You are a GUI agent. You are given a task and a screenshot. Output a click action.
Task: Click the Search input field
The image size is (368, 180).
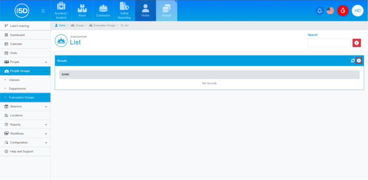coord(329,43)
